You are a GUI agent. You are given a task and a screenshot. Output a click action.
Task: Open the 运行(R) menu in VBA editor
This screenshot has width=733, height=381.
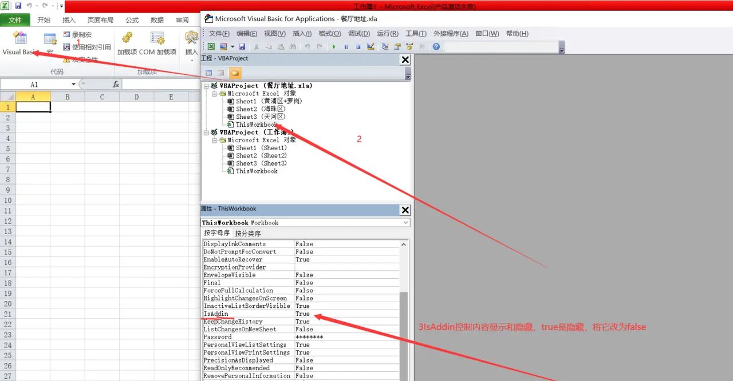tap(388, 34)
